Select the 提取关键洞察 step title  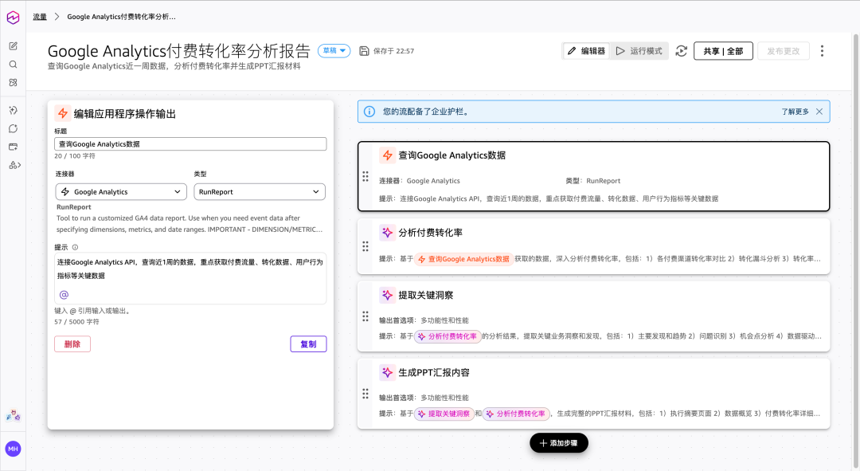[425, 296]
